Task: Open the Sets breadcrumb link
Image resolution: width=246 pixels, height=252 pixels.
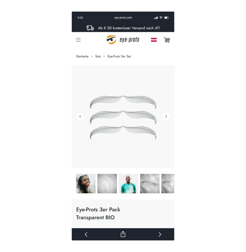Action: click(98, 56)
